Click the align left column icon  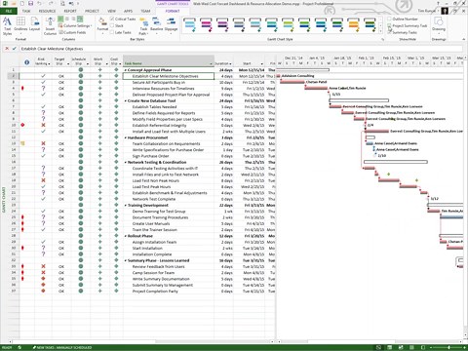60,19
